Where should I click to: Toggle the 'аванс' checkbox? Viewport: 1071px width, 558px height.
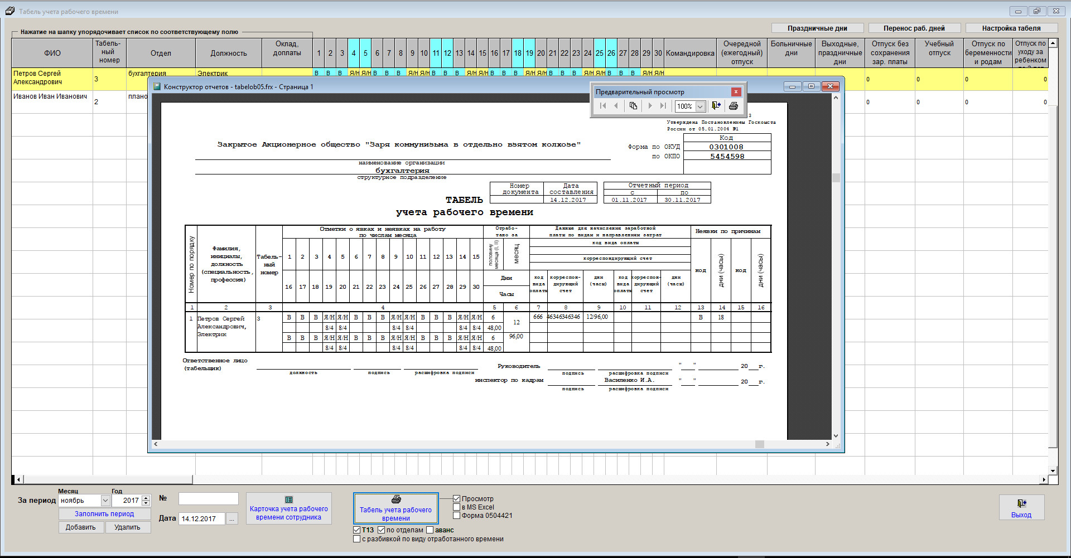click(430, 530)
